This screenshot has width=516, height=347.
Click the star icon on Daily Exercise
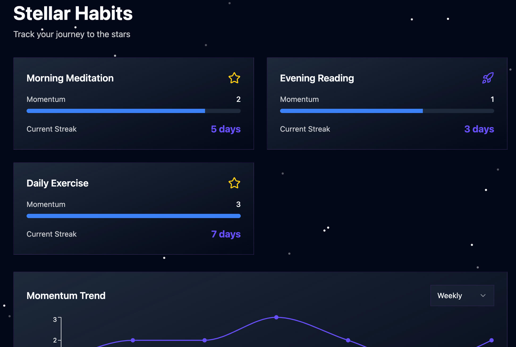(234, 183)
